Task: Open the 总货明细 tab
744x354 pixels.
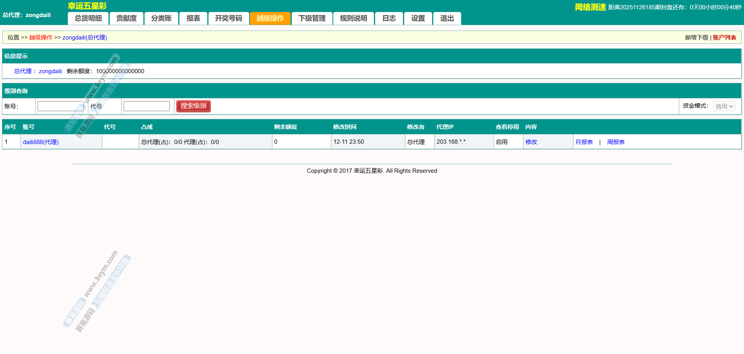Action: (88, 18)
